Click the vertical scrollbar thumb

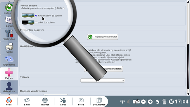pos(188,67)
